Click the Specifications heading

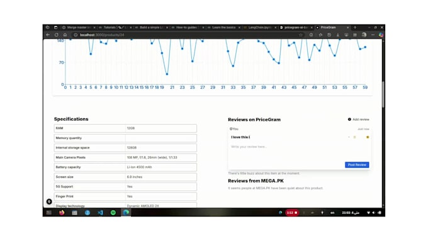(71, 119)
